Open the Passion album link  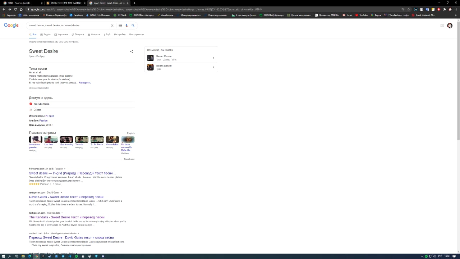click(x=43, y=121)
